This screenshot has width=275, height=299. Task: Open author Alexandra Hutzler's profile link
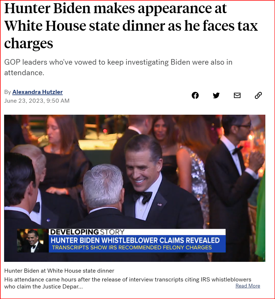(x=37, y=92)
